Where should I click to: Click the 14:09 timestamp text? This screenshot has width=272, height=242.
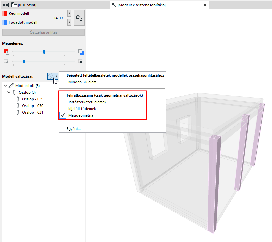pyautogui.click(x=58, y=18)
